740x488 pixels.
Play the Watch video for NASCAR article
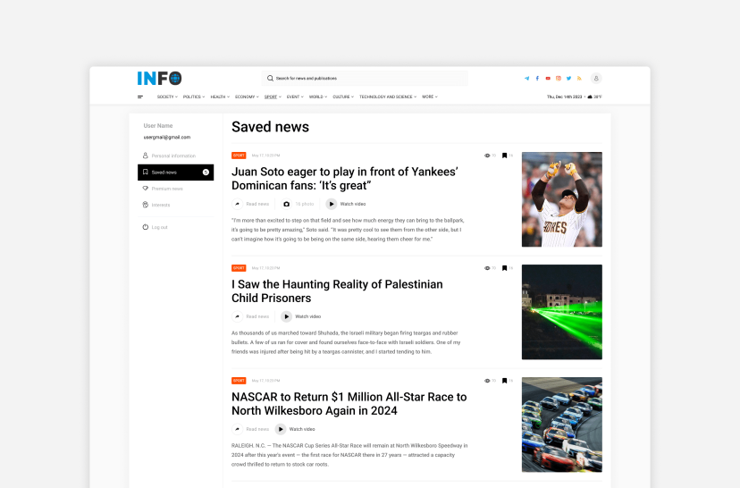tap(295, 429)
